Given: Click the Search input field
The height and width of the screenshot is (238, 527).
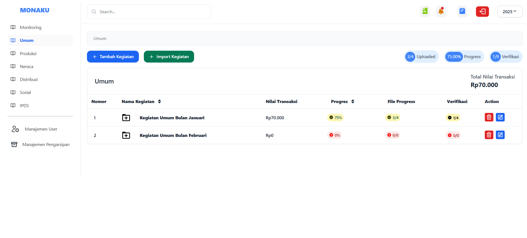Looking at the screenshot, I should [x=149, y=12].
